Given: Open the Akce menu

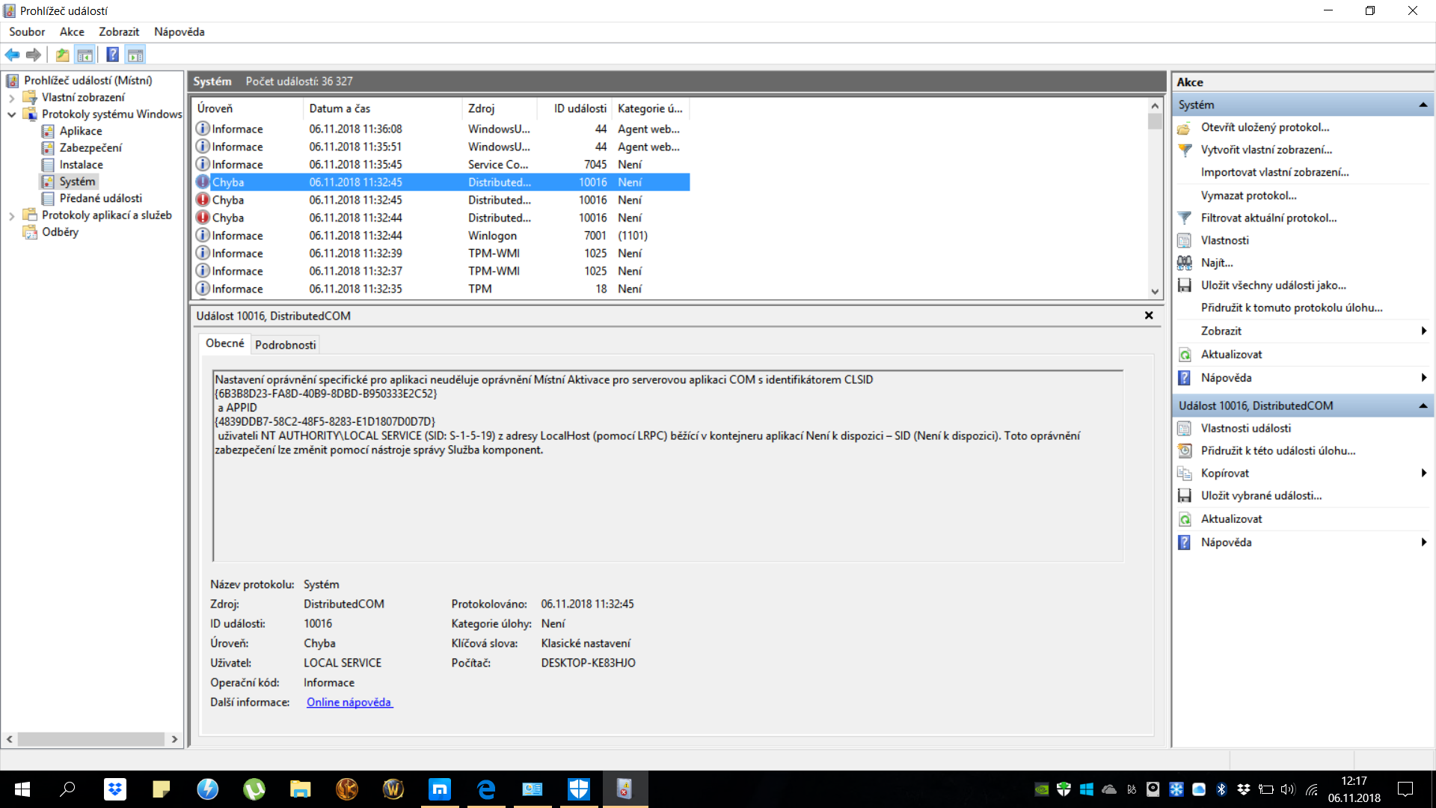Looking at the screenshot, I should tap(72, 31).
